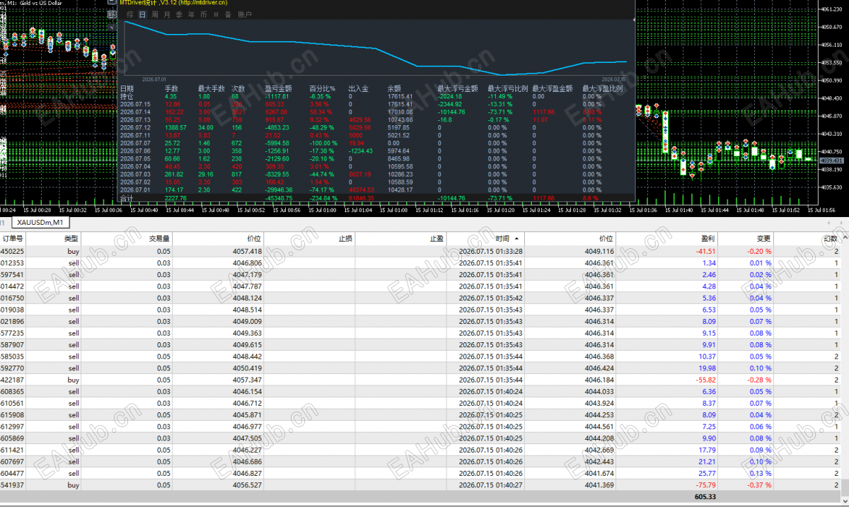Switch to the 年 yearly tab

tap(192, 14)
